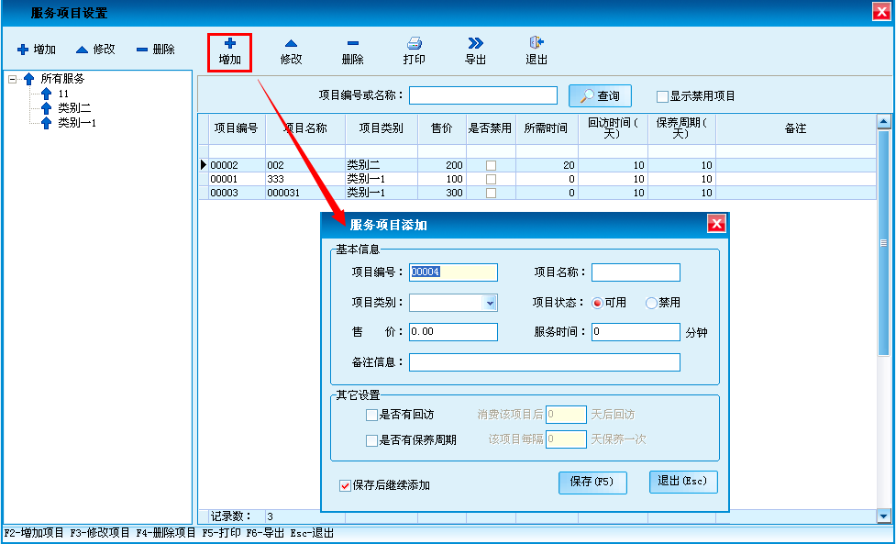Select 类别二 in the service tree
Screen dimensions: 896x544
[x=74, y=108]
